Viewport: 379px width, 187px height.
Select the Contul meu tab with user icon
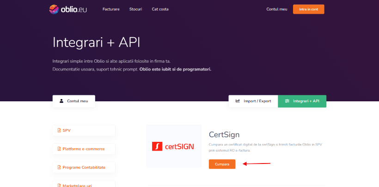74,101
